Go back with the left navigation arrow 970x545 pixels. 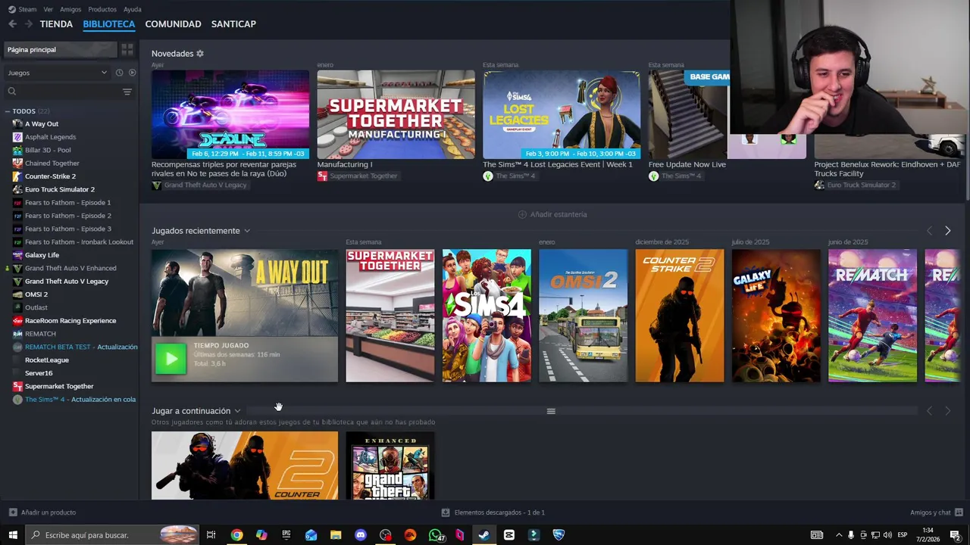[12, 24]
